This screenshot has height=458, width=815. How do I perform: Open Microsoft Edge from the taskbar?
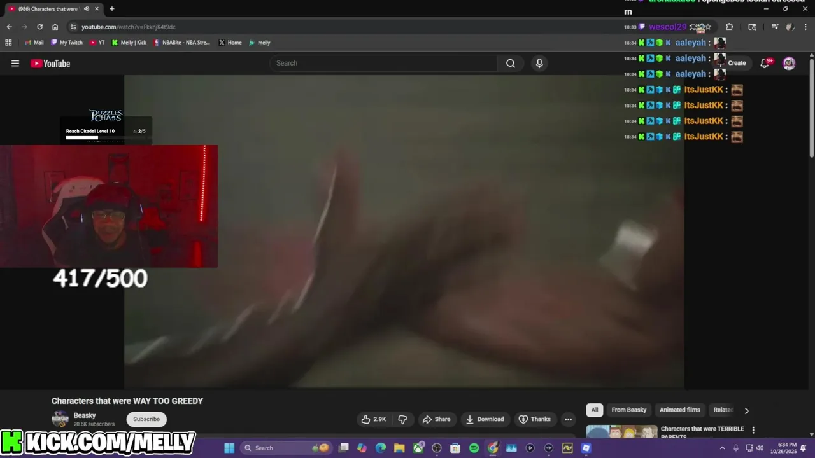pyautogui.click(x=381, y=448)
